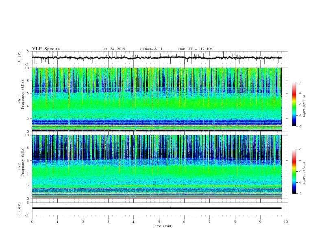Click the "Time (min)" axis title
Viewport: 322px width, 249px height.
(163, 226)
